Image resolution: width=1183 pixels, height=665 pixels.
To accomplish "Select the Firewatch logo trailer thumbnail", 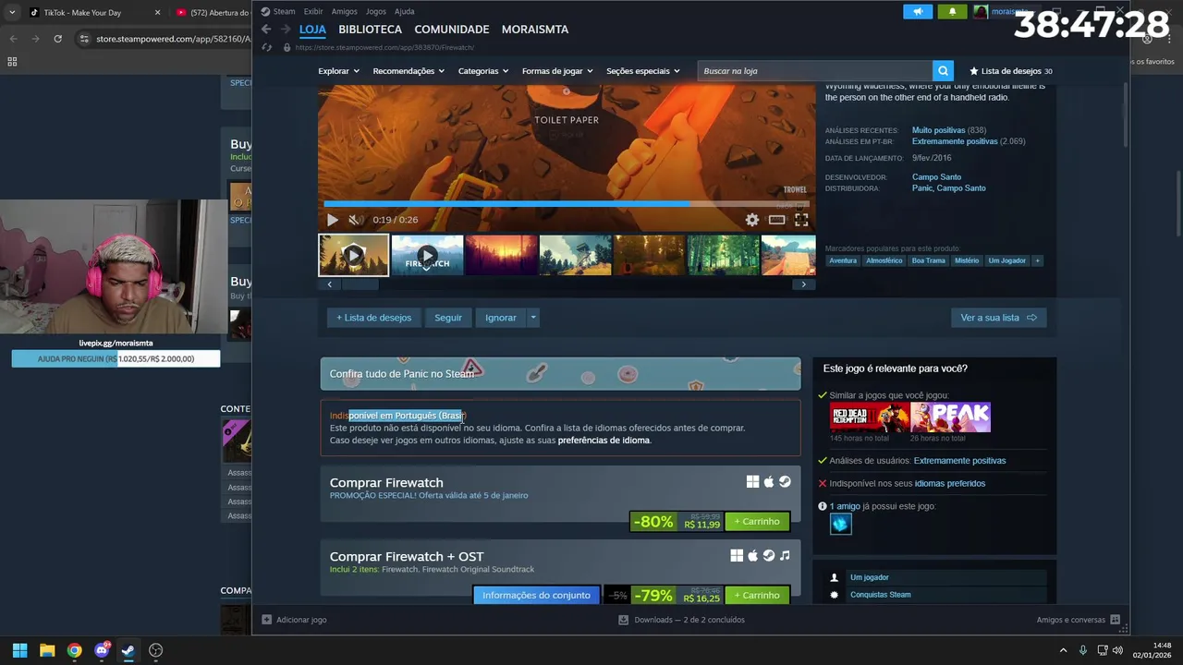I will 427,255.
